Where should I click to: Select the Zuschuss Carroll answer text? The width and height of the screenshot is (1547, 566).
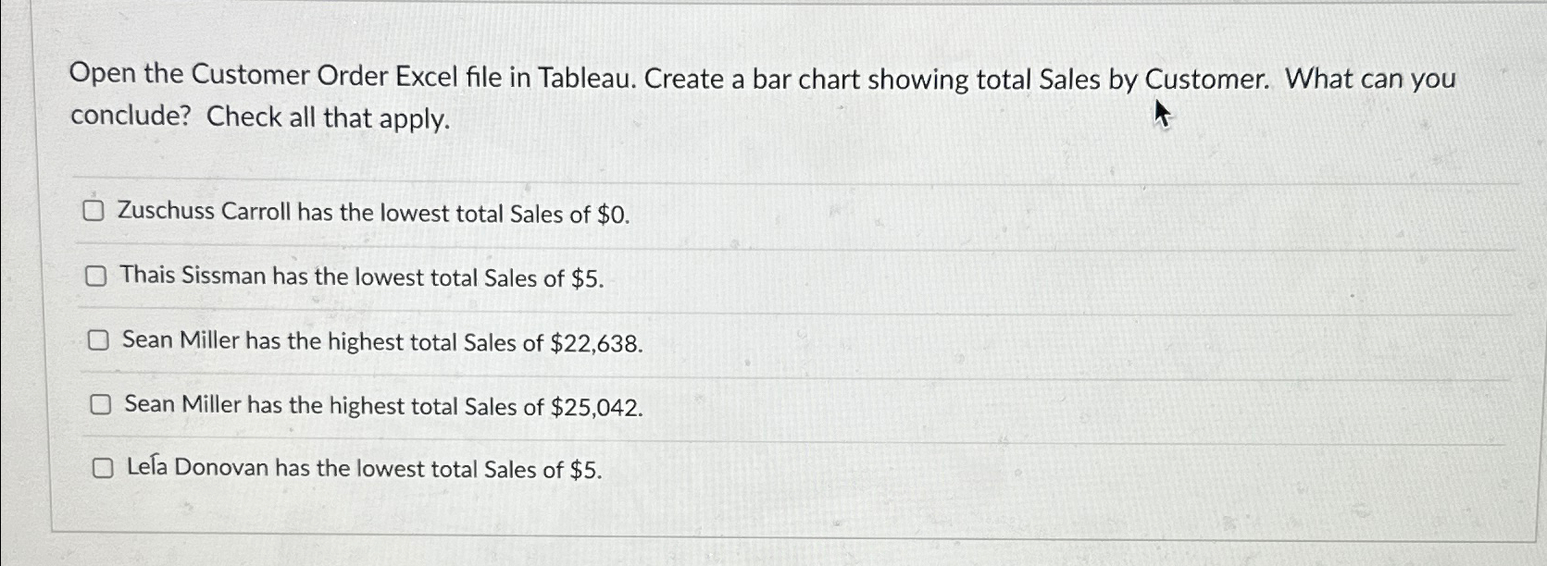tap(372, 215)
